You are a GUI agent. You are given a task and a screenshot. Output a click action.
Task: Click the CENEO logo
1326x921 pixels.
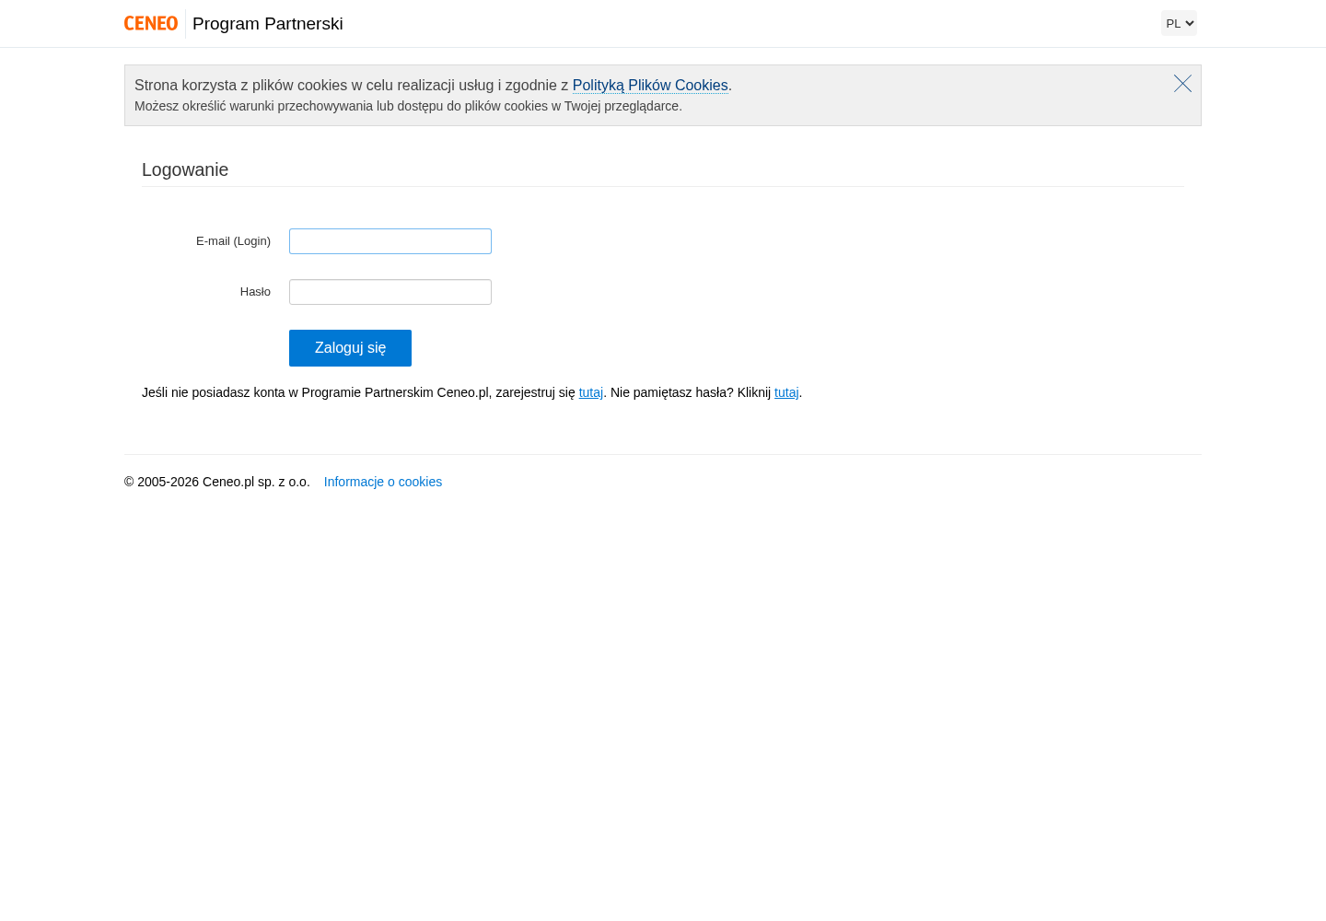point(151,23)
